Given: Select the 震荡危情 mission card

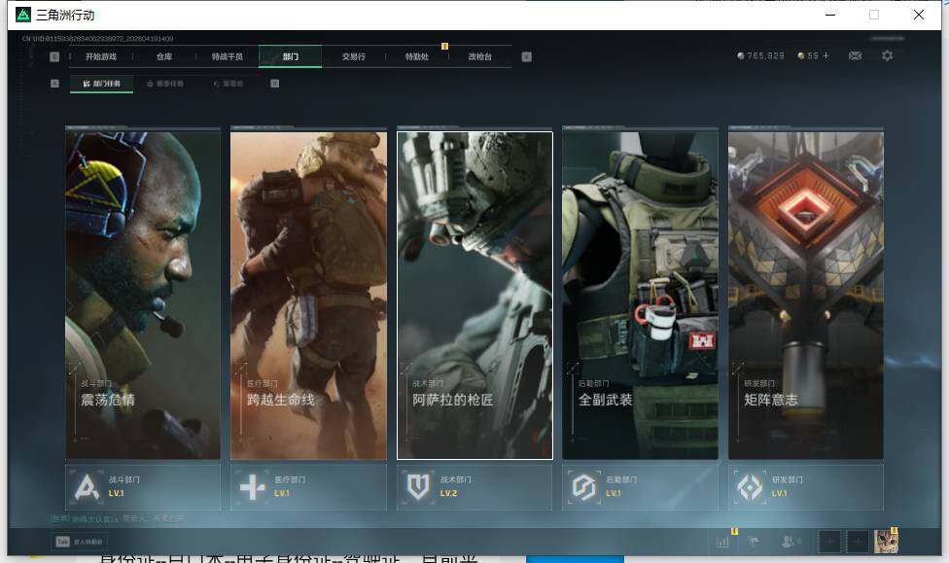Looking at the screenshot, I should point(143,292).
